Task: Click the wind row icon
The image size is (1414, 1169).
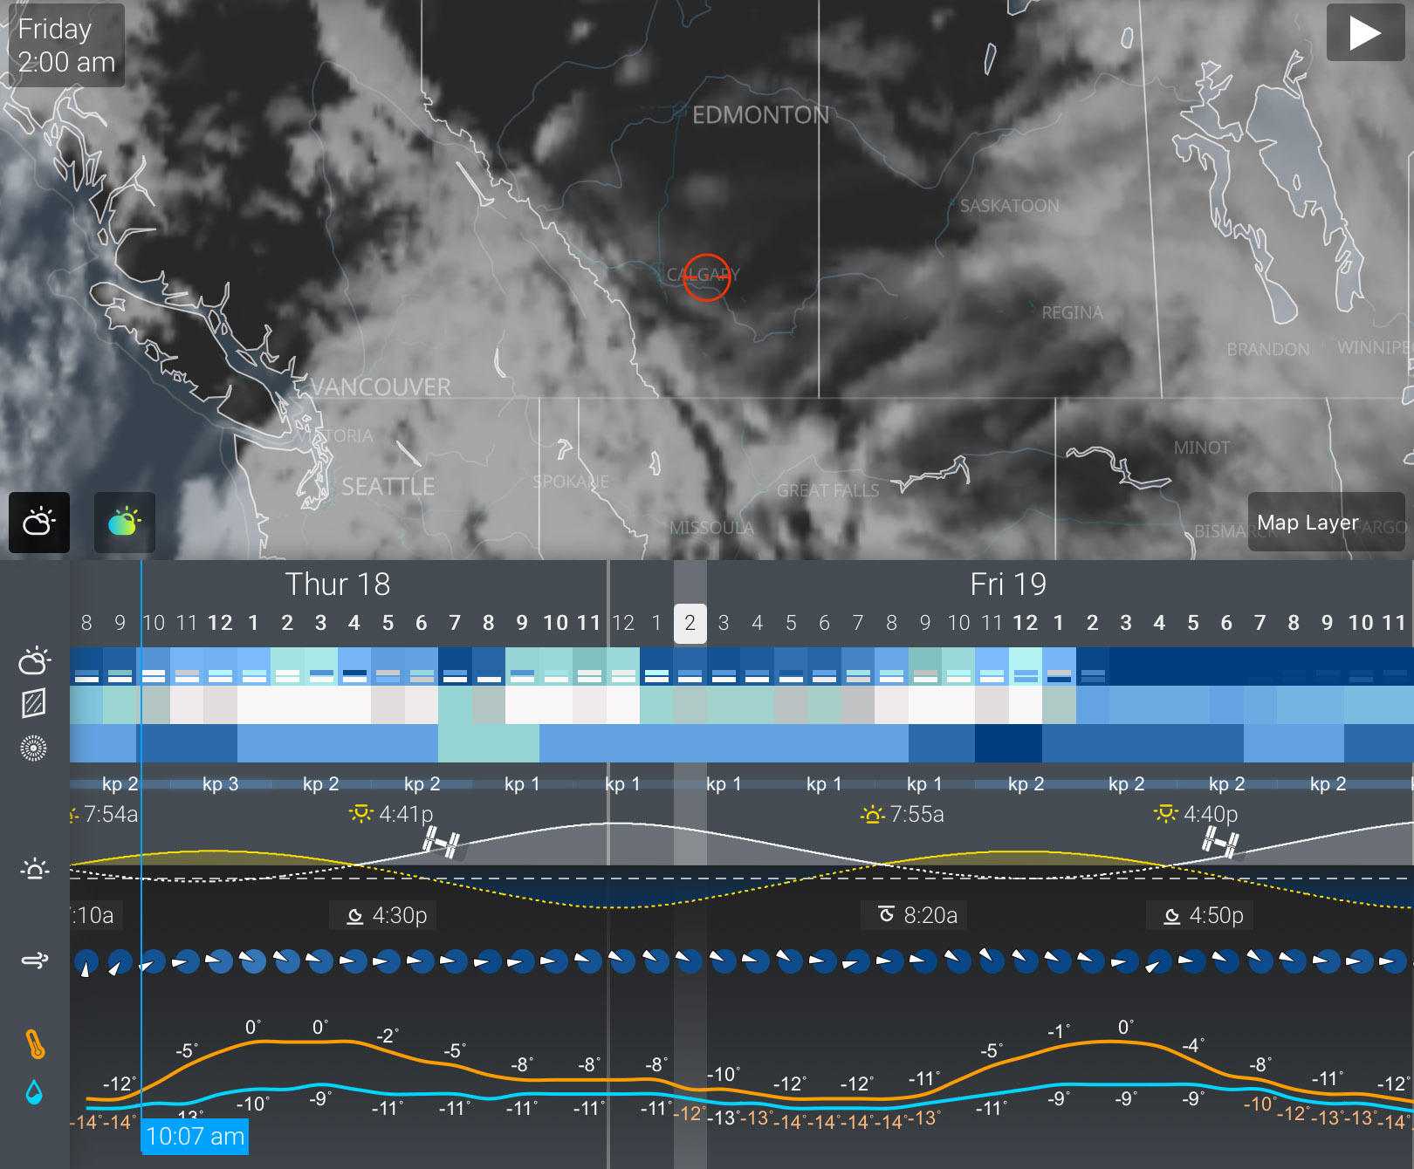Action: (x=34, y=960)
